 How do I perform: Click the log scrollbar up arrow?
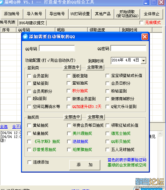(160, 134)
